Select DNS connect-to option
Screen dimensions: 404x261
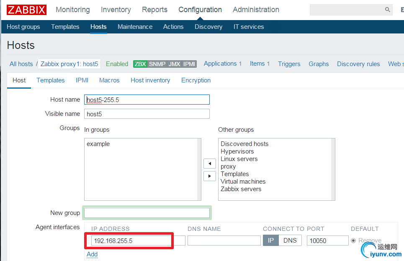[x=290, y=241]
